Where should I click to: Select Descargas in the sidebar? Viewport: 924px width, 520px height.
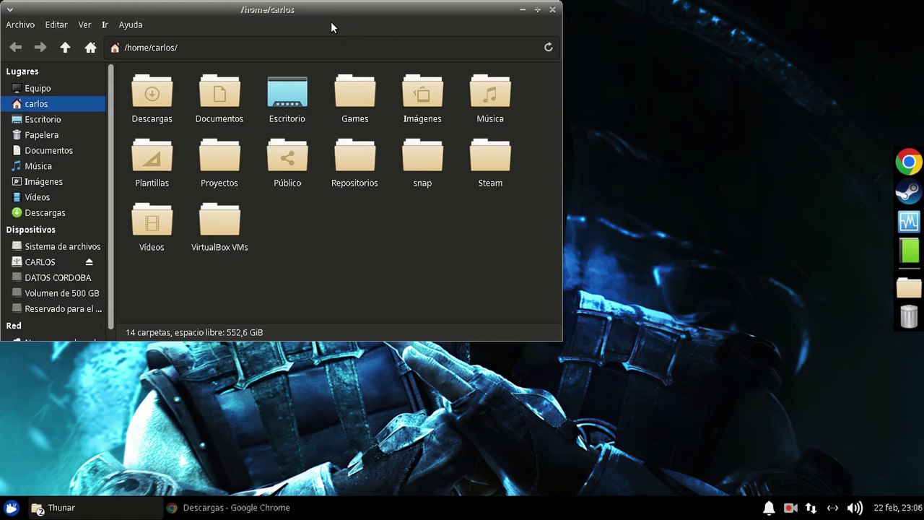point(53,213)
